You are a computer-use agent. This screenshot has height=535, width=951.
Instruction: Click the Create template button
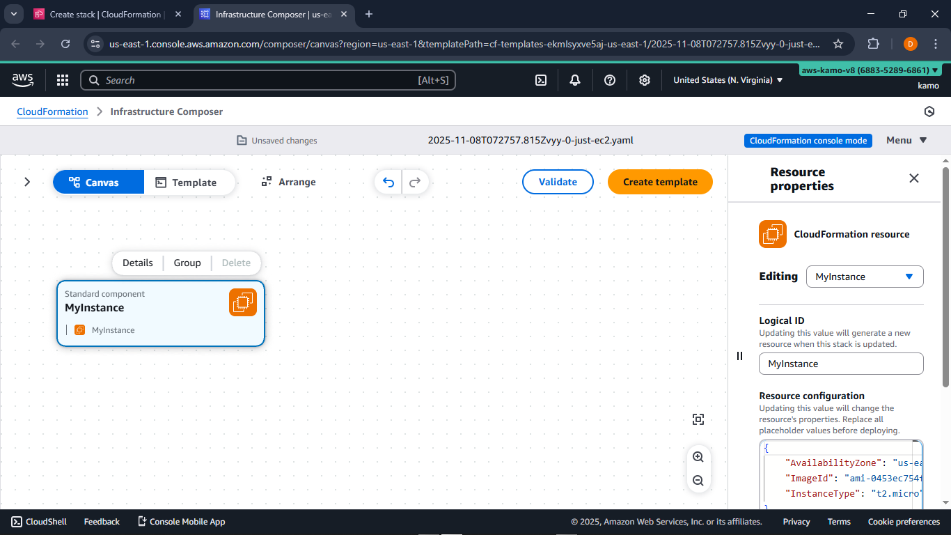[659, 182]
